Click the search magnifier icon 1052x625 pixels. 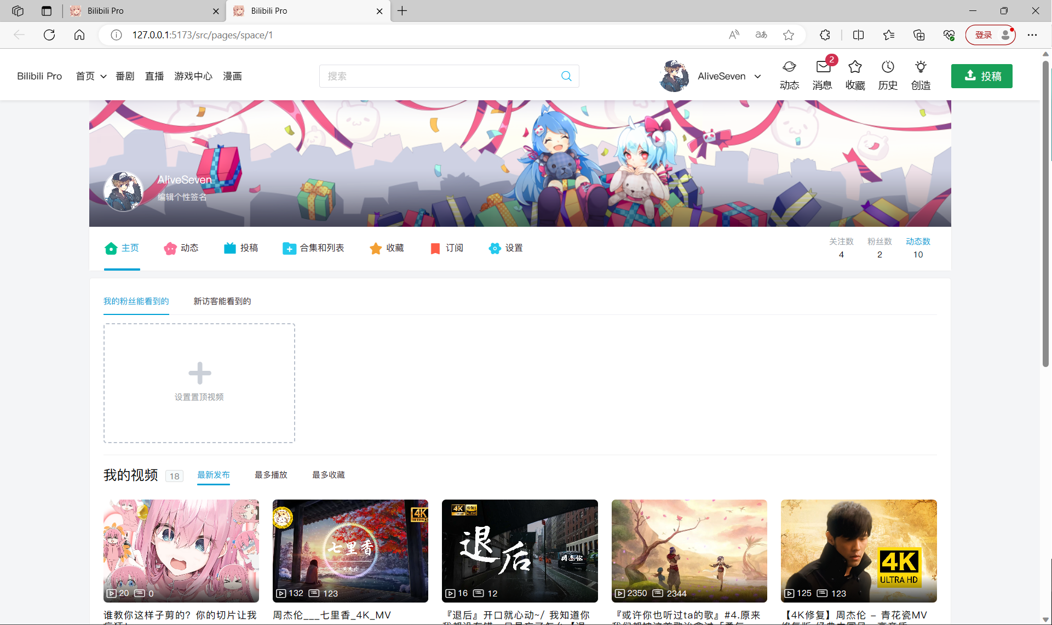click(x=566, y=76)
